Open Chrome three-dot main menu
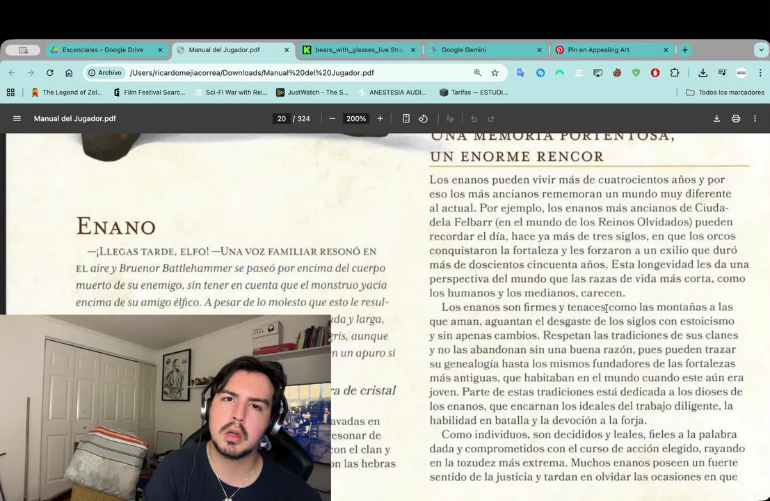The image size is (770, 501). click(760, 72)
